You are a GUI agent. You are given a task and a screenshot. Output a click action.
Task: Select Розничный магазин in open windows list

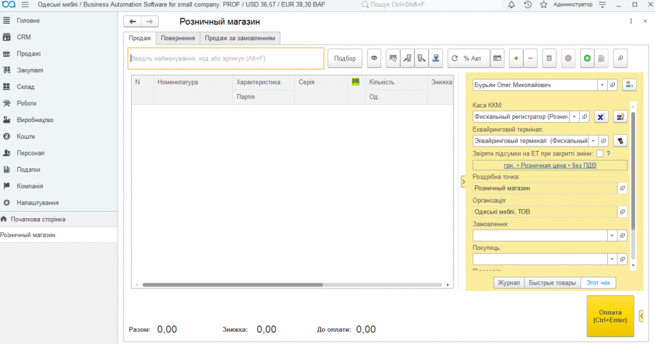58,235
